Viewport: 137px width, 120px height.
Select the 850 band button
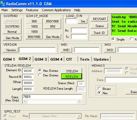tap(53, 26)
